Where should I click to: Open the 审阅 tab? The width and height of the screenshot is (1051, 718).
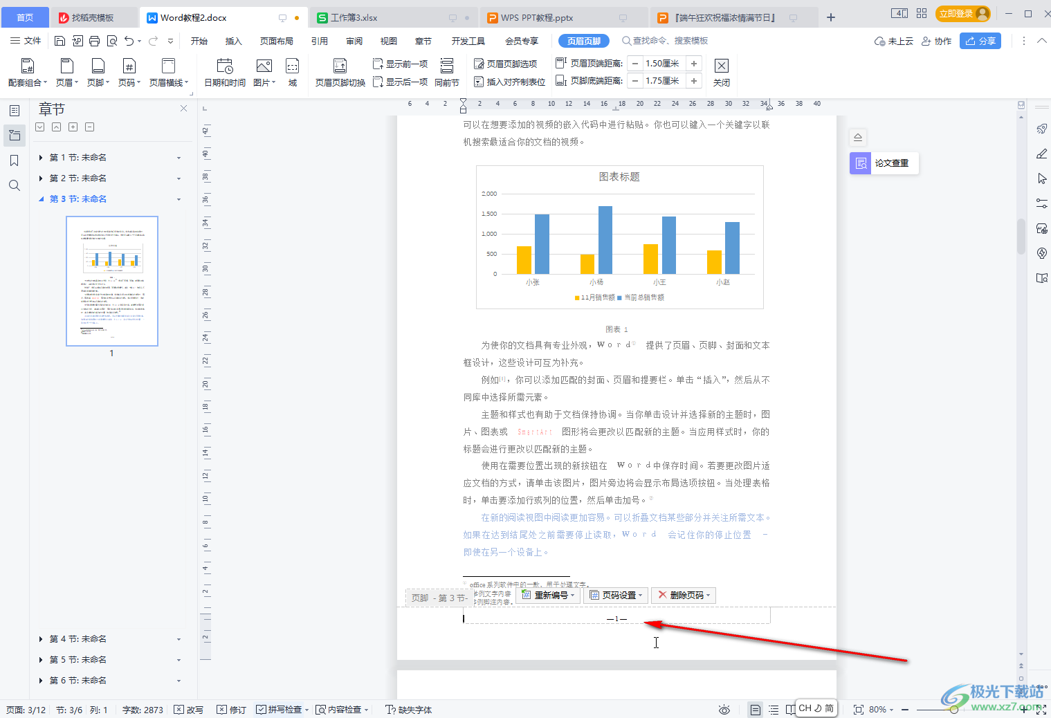pyautogui.click(x=354, y=41)
